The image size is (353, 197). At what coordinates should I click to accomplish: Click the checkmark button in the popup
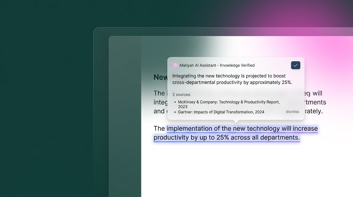click(x=296, y=65)
